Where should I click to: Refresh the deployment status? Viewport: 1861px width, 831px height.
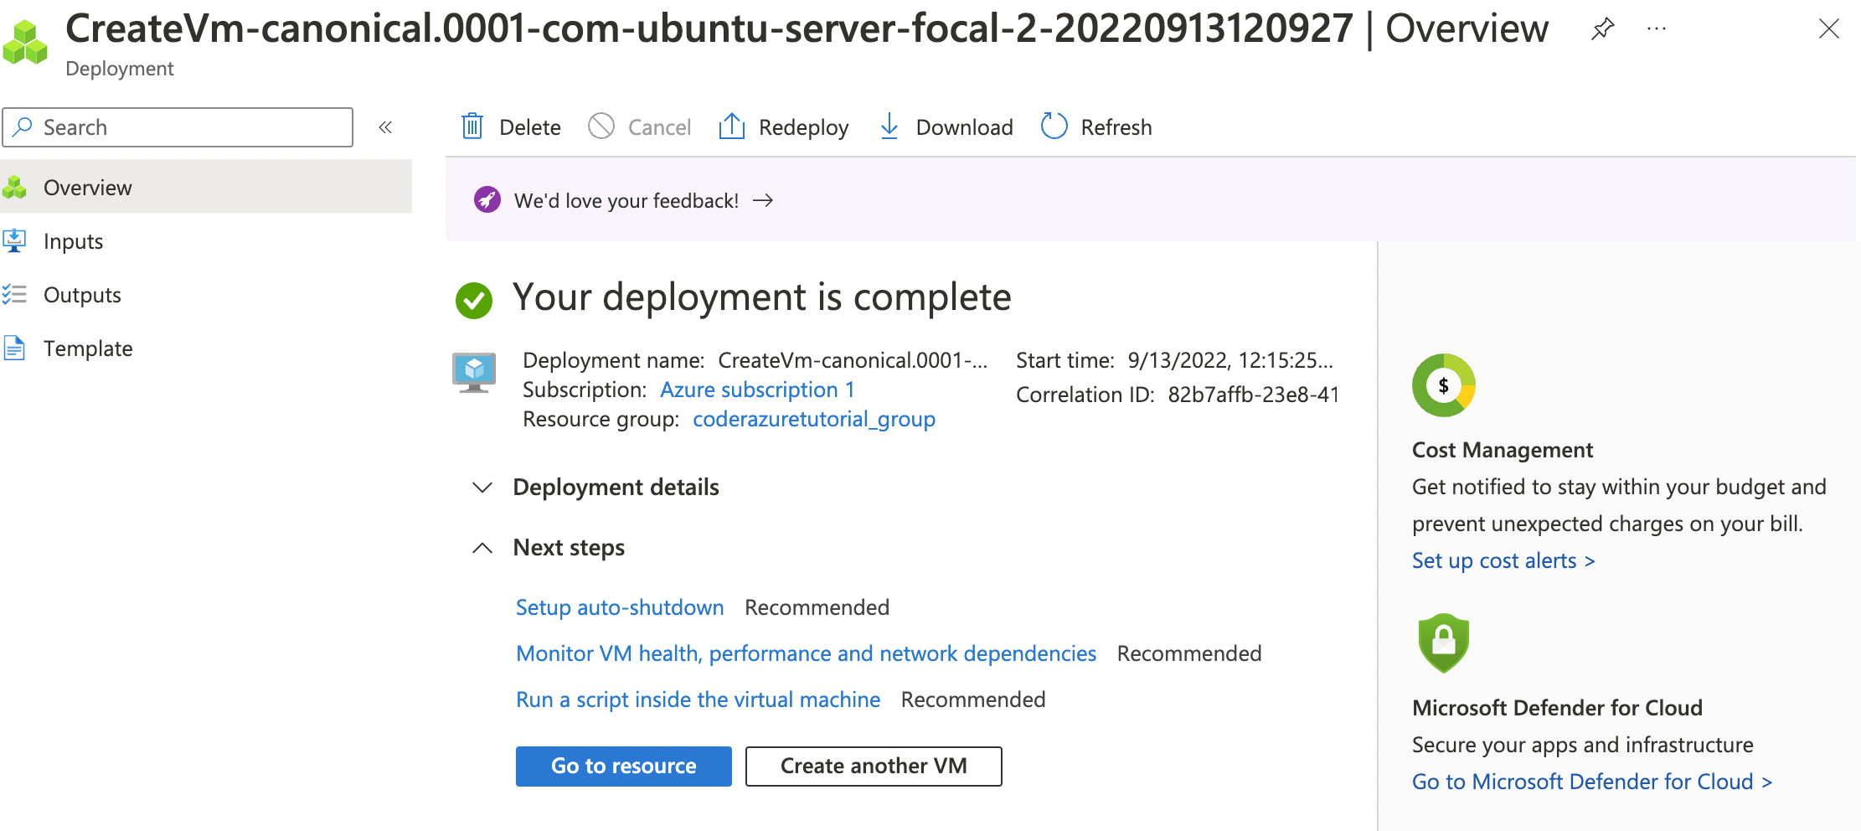tap(1054, 126)
